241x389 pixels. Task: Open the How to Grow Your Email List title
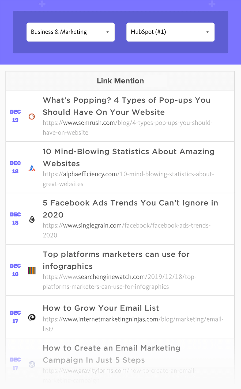pyautogui.click(x=101, y=308)
